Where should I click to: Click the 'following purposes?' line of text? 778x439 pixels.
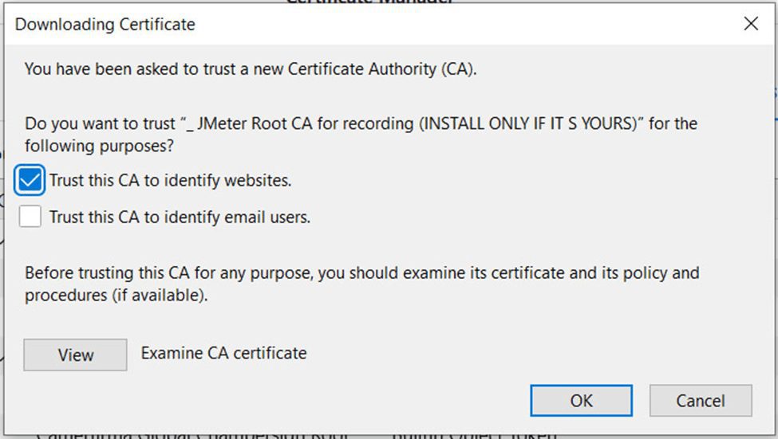click(x=99, y=146)
